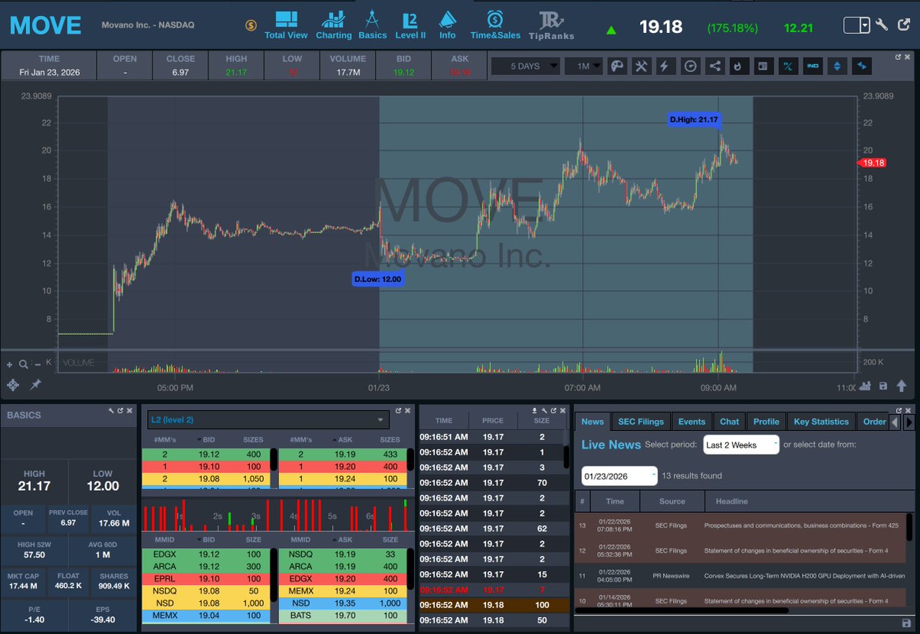The height and width of the screenshot is (634, 920).
Task: Click the gold dollar coin icon
Action: [x=251, y=25]
